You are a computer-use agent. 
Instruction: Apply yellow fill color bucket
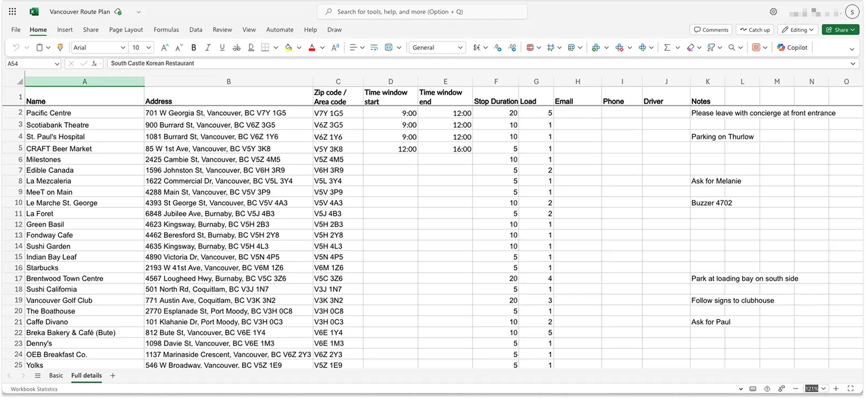[x=288, y=47]
